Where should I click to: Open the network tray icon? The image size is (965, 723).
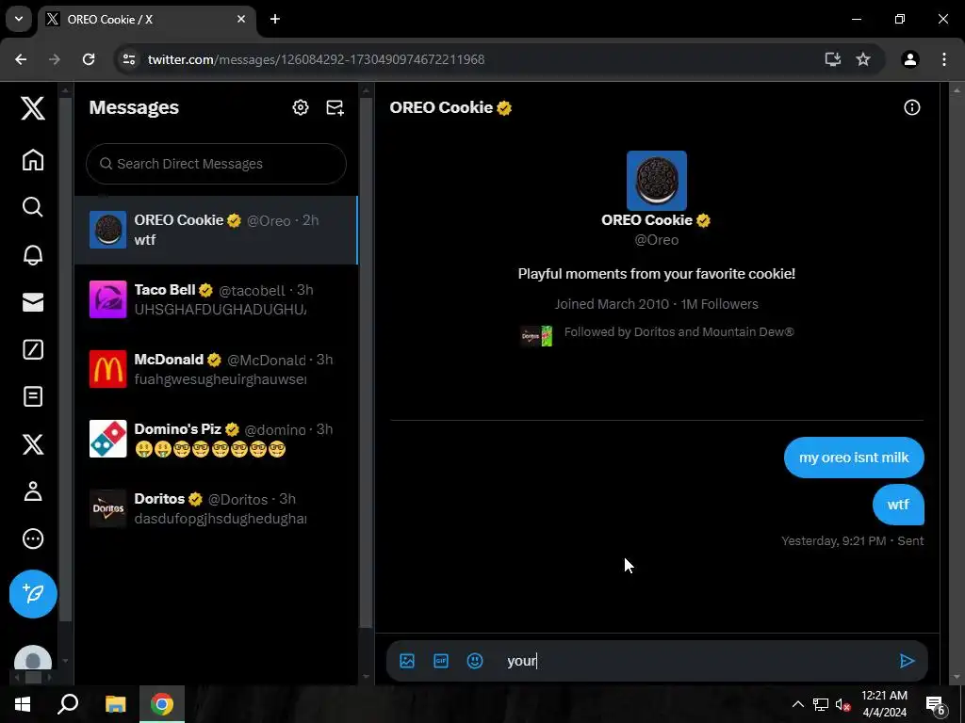point(821,704)
